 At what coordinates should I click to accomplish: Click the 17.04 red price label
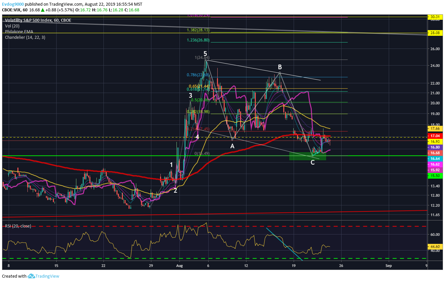435,136
